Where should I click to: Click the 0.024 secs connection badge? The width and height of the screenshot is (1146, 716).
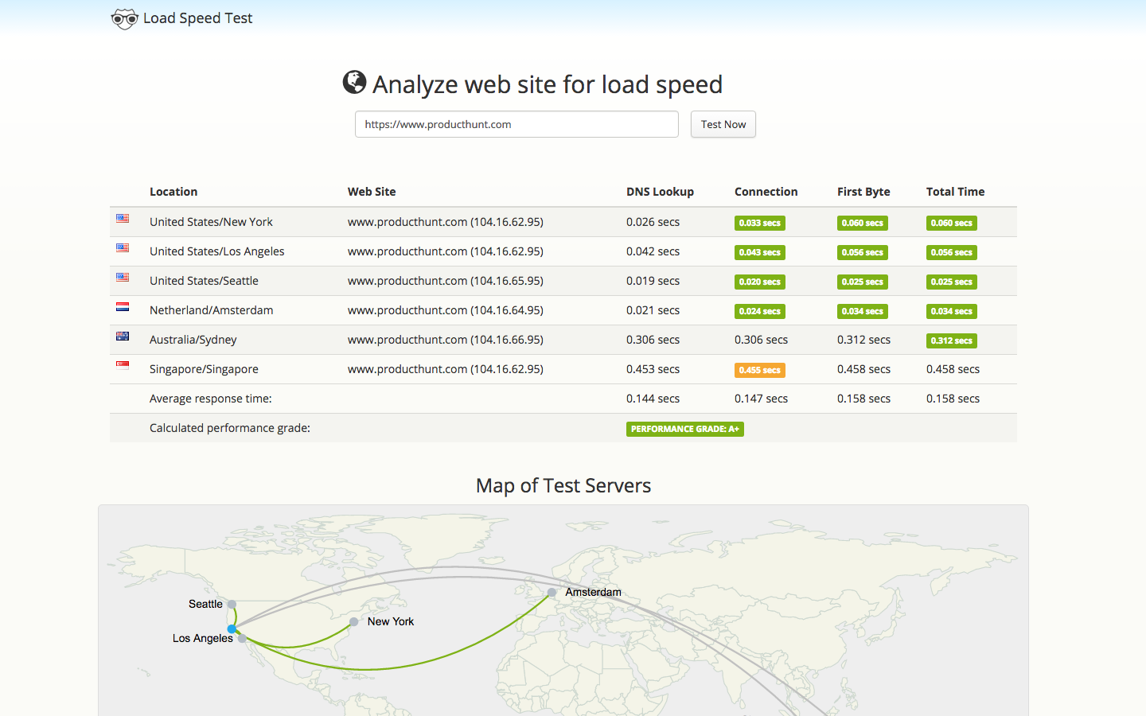(760, 311)
